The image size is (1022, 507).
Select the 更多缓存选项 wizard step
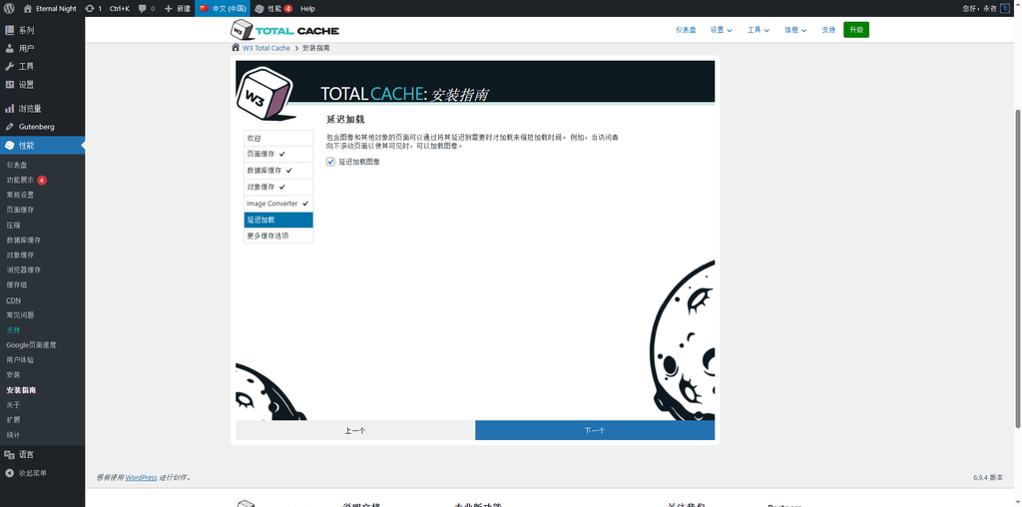point(278,236)
